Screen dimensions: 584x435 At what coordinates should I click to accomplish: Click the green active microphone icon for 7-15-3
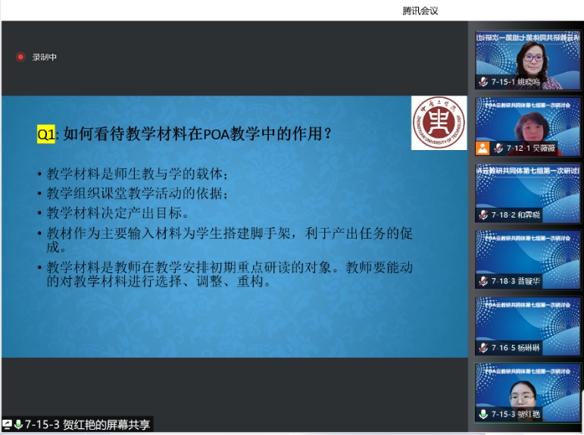click(x=483, y=414)
